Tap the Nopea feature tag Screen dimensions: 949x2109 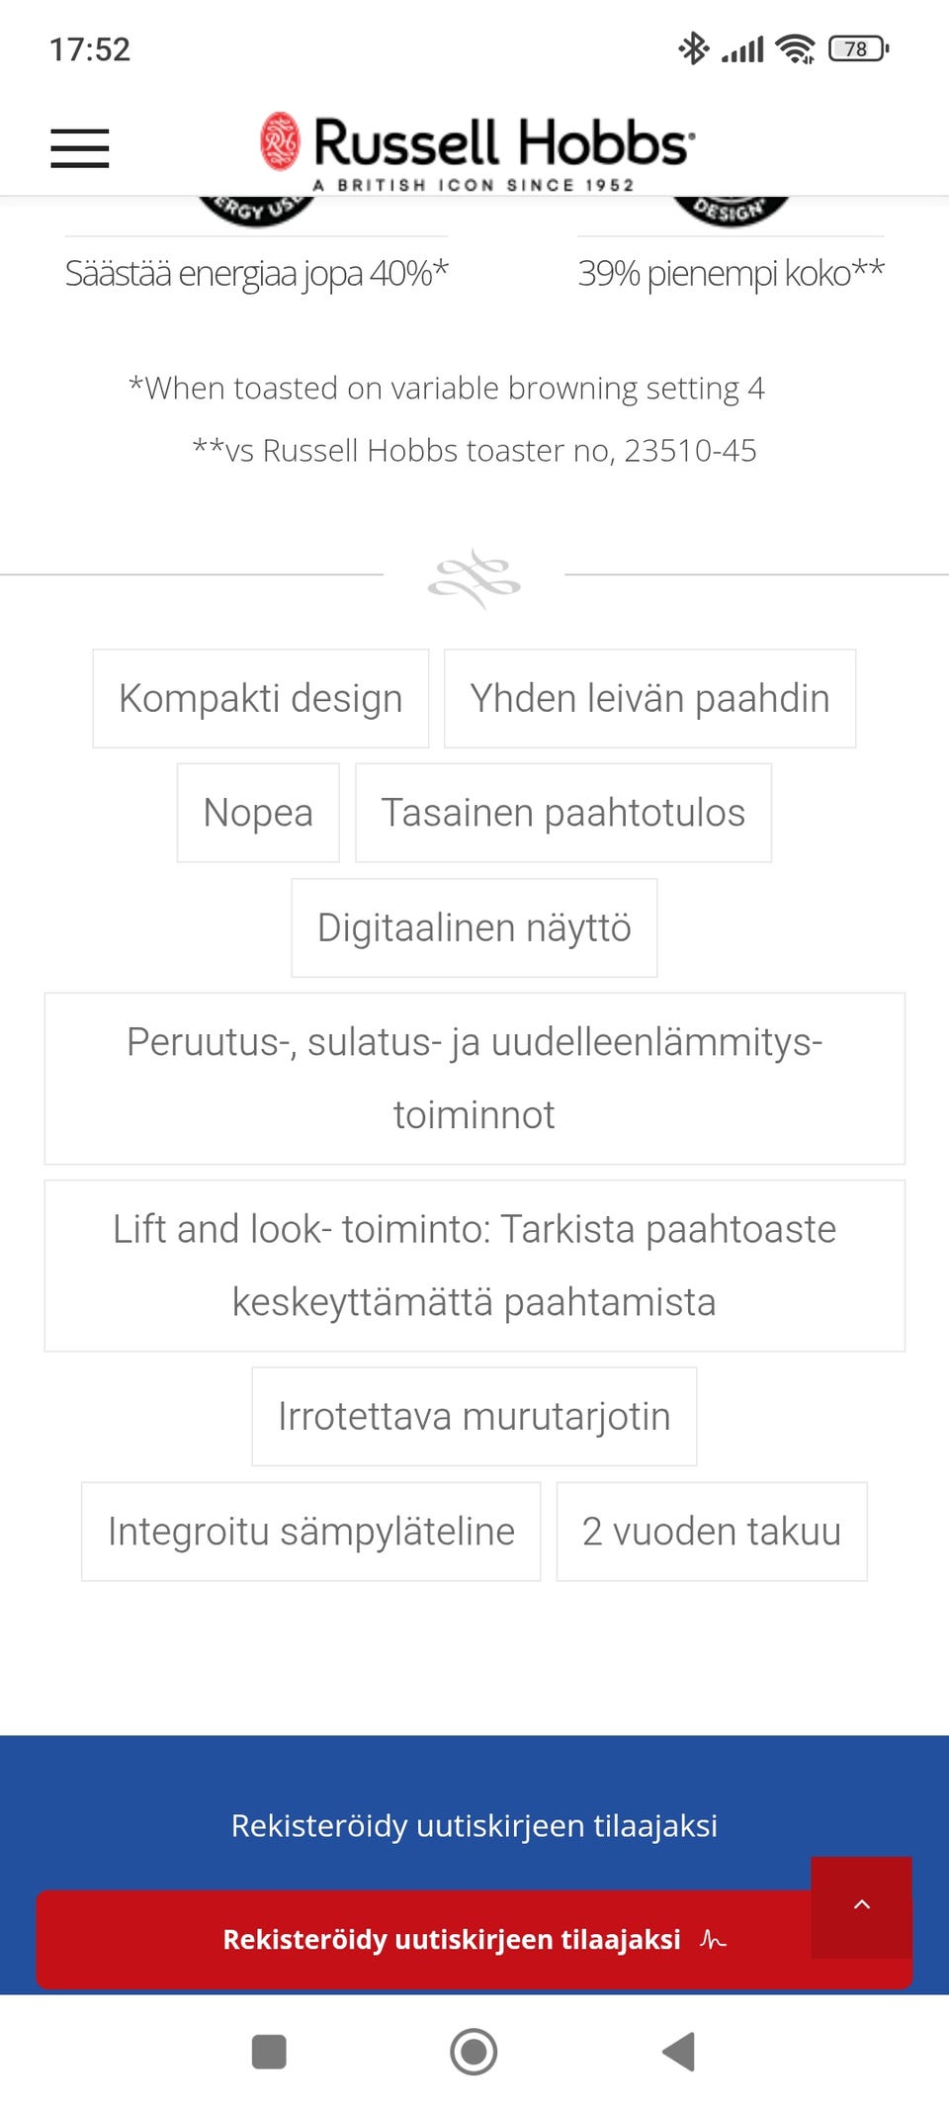[258, 813]
